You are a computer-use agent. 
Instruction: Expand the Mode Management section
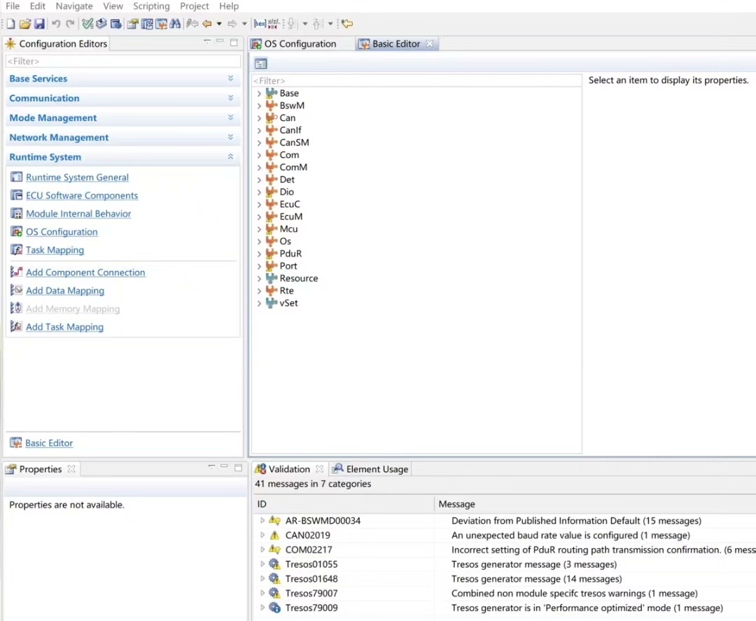click(230, 118)
